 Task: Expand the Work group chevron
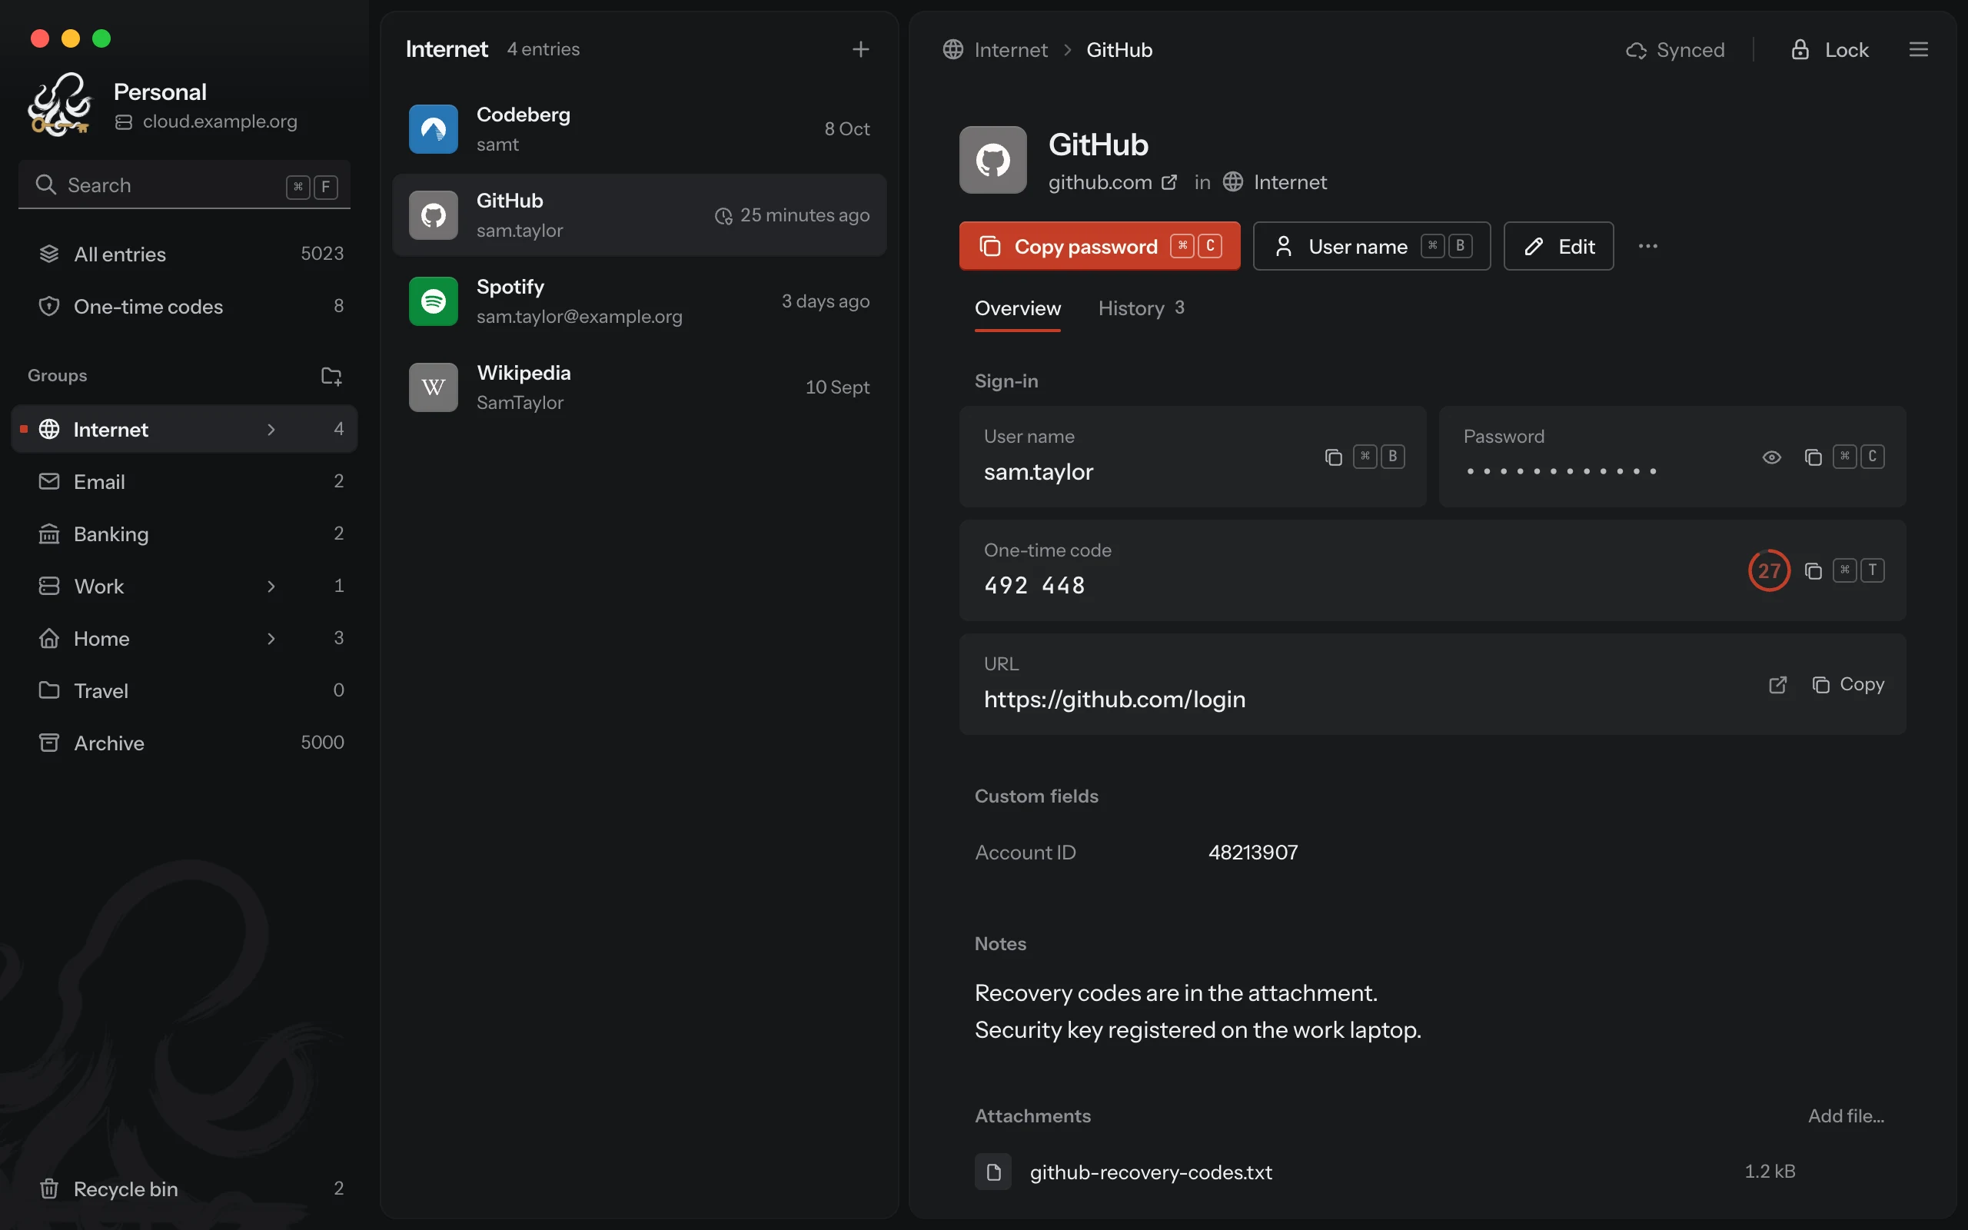coord(271,587)
